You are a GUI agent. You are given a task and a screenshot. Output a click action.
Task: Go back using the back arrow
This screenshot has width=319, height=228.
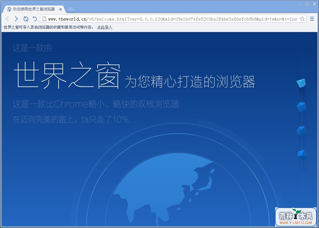click(7, 19)
